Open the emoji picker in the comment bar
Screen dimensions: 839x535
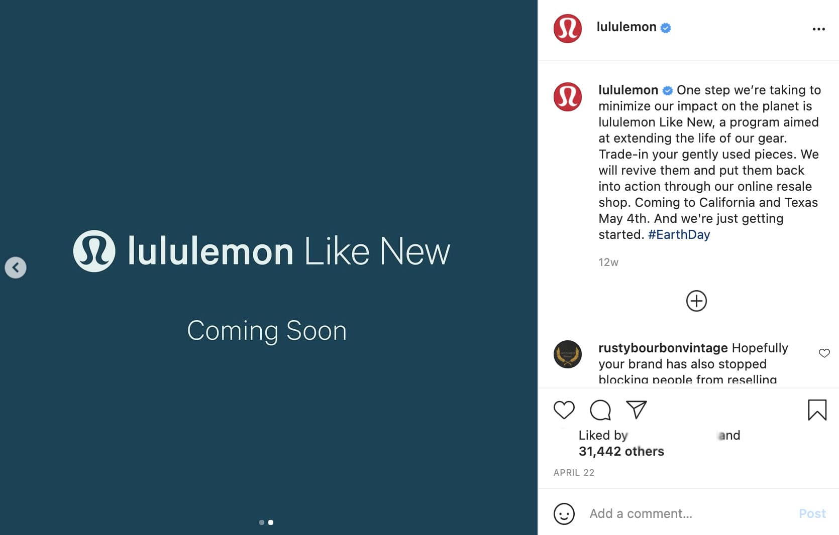click(x=565, y=514)
